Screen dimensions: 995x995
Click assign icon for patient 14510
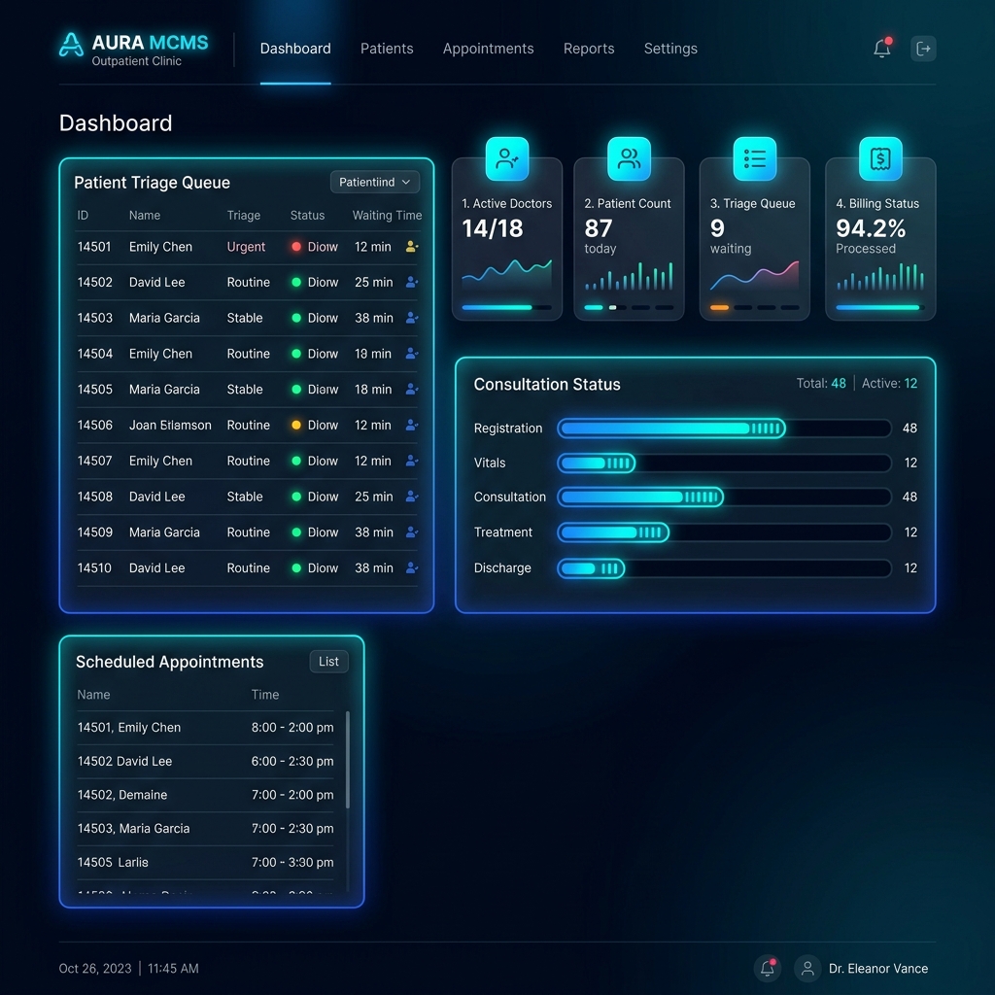click(x=412, y=567)
